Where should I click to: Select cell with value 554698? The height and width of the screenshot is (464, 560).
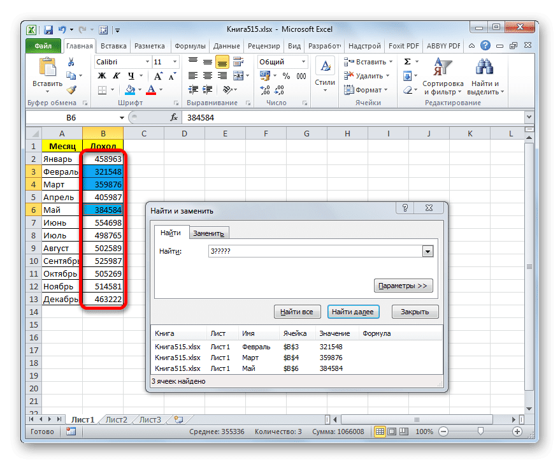103,223
